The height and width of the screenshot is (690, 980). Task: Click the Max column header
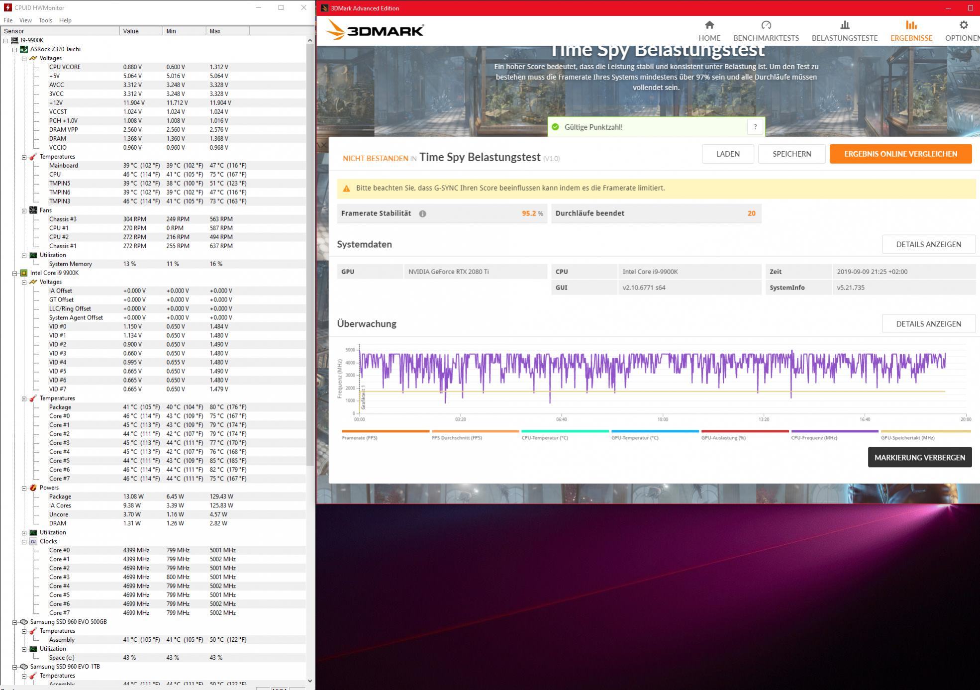click(227, 31)
